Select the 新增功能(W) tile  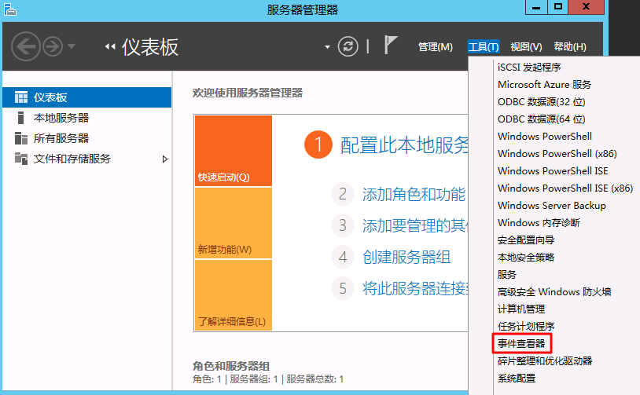(x=234, y=223)
